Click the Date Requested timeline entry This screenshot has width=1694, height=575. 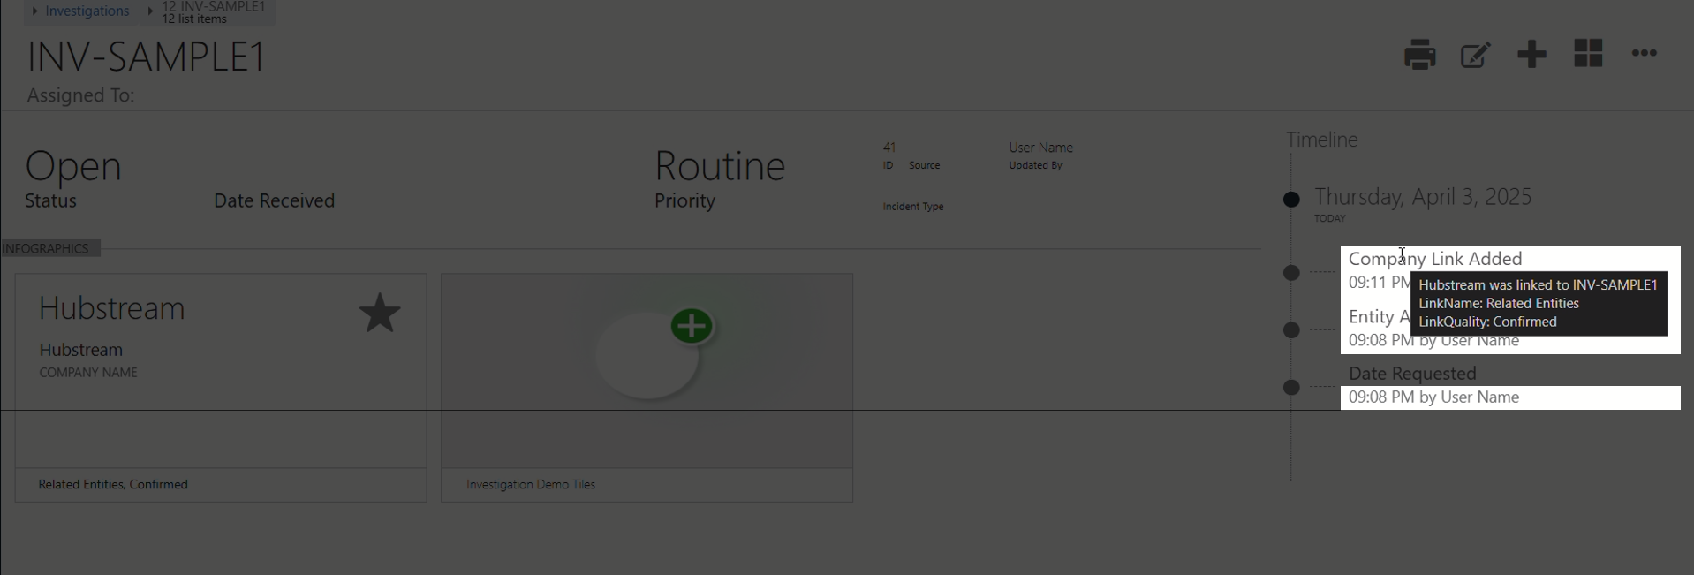tap(1412, 374)
